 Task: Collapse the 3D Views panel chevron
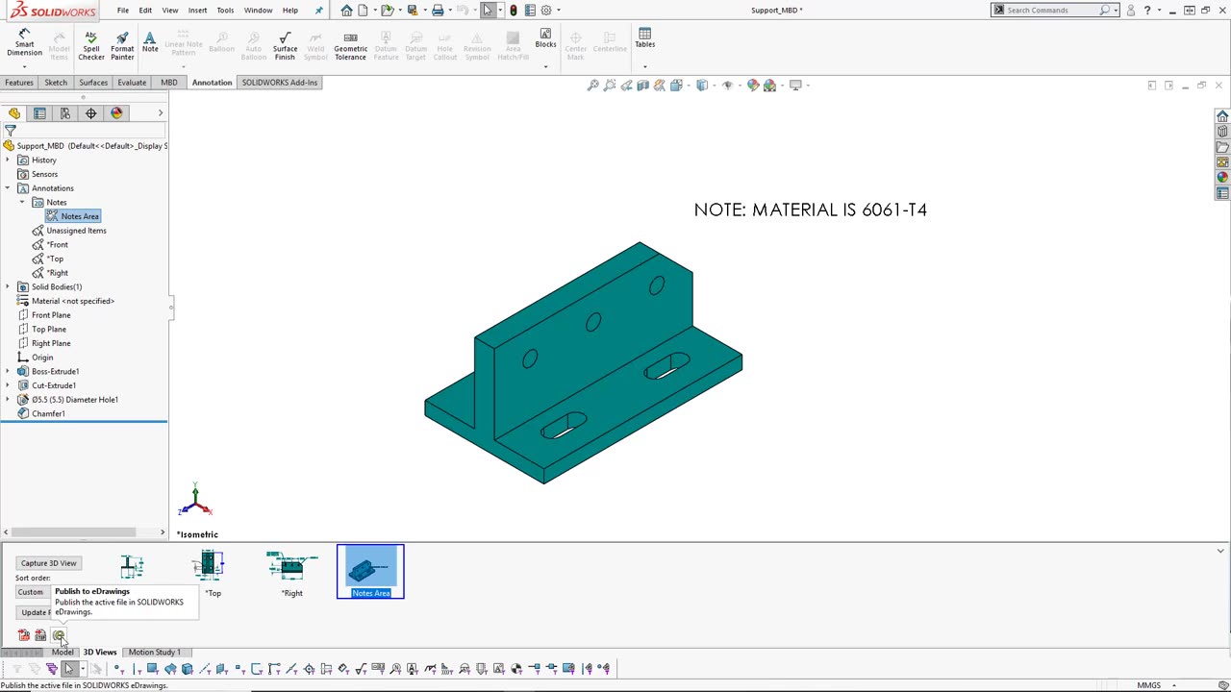tap(1220, 551)
